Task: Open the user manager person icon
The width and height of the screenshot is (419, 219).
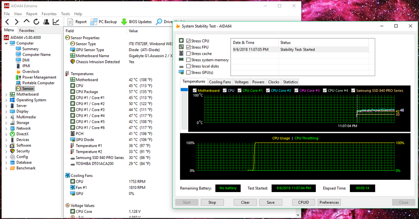Action: pyautogui.click(x=46, y=22)
